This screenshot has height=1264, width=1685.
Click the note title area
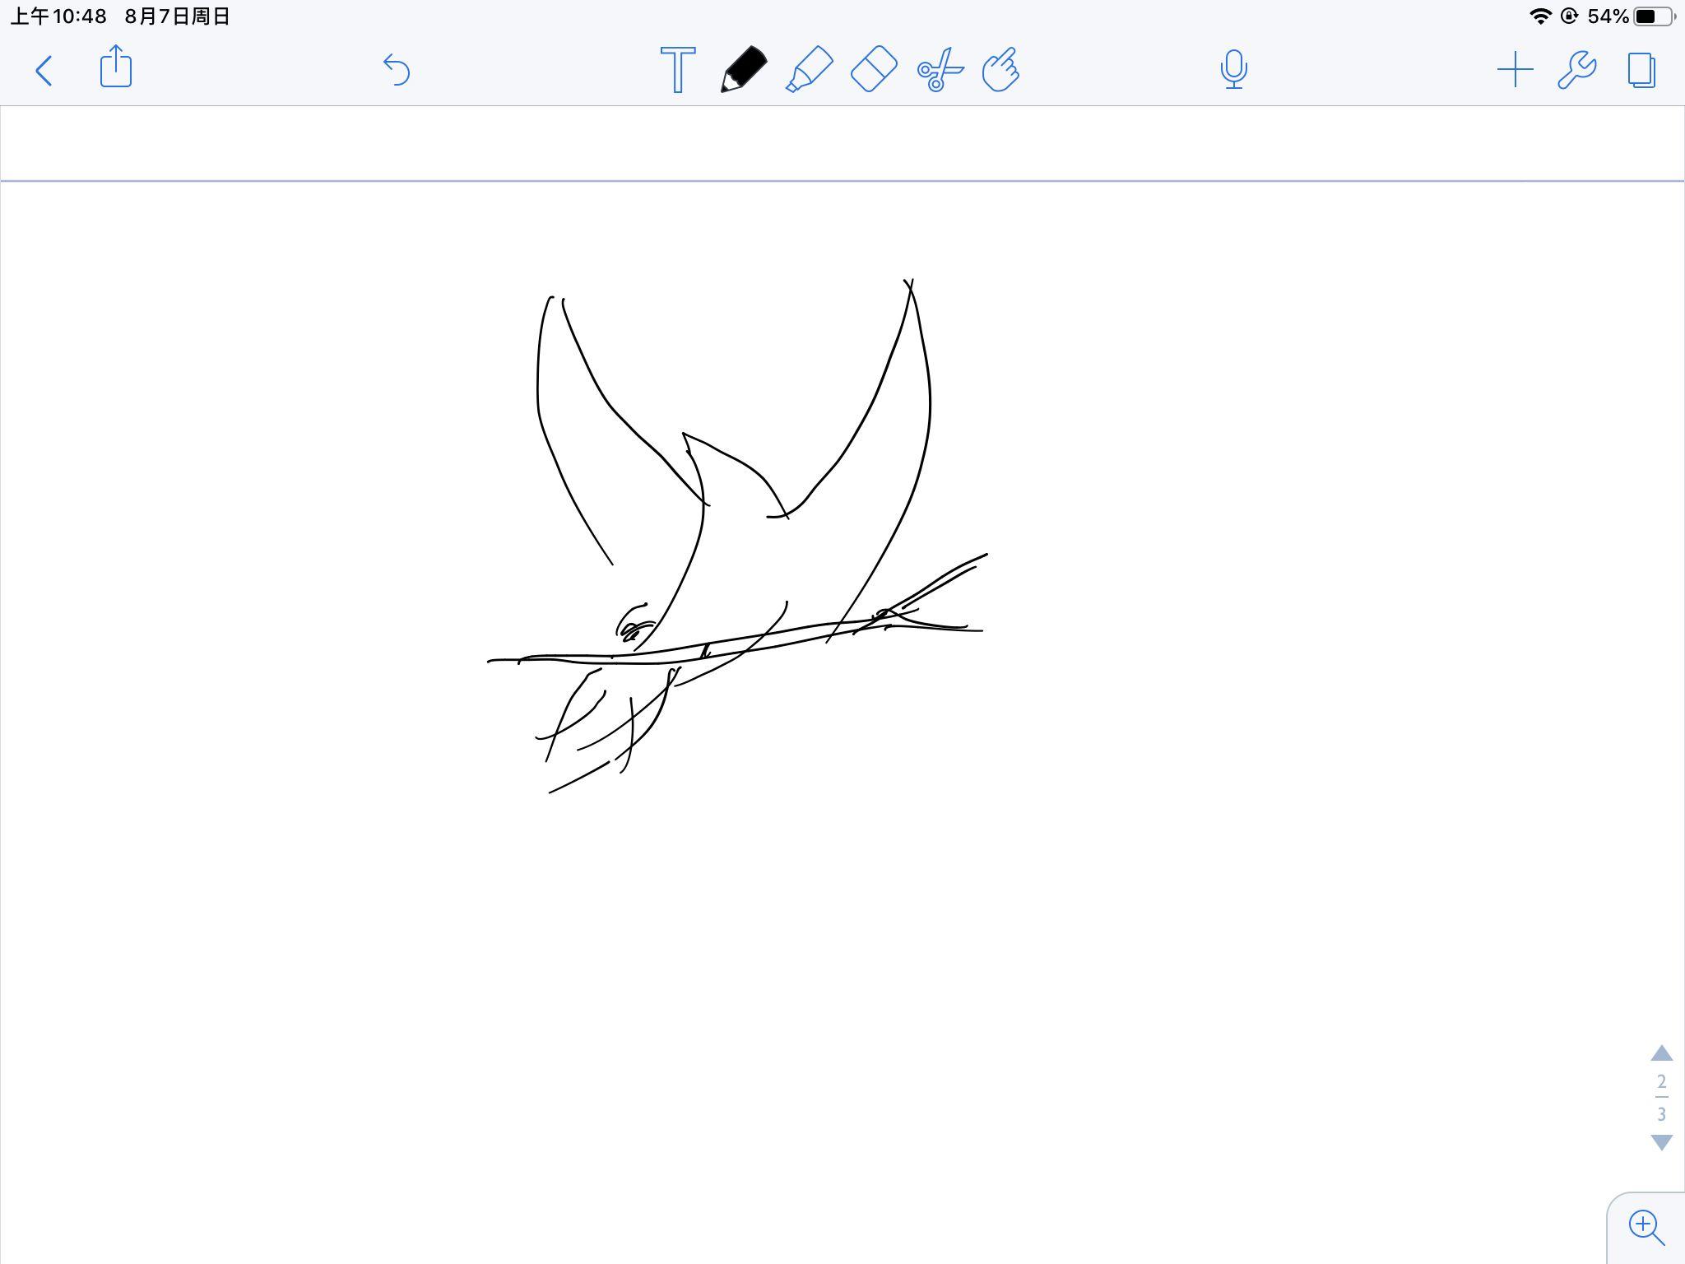pyautogui.click(x=842, y=143)
